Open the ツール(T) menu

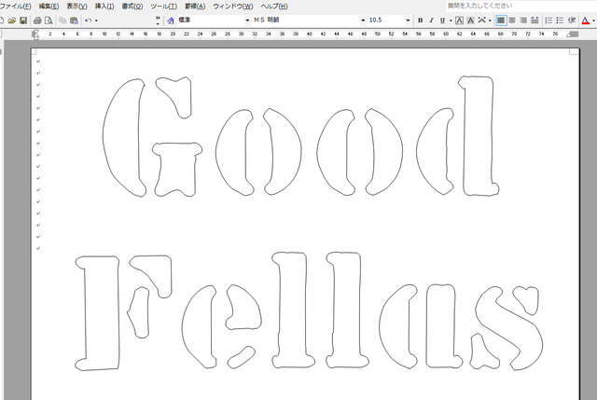[x=164, y=7]
